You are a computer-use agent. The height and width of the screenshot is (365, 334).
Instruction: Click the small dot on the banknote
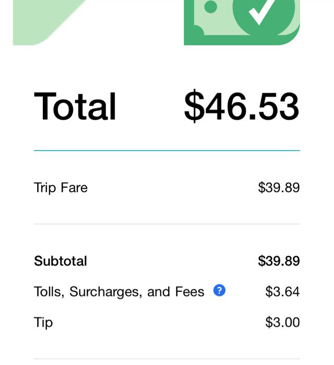point(210,7)
